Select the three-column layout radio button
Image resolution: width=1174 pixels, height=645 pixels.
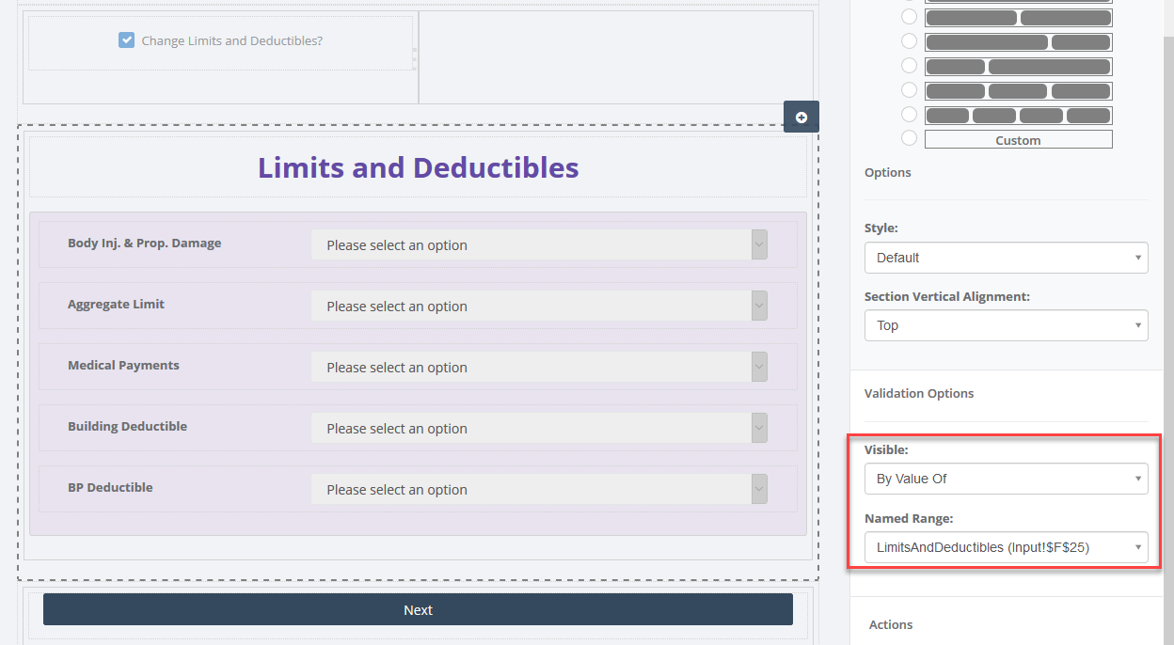[909, 89]
